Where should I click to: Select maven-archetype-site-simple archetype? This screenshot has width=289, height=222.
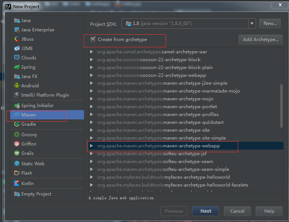tap(186, 138)
